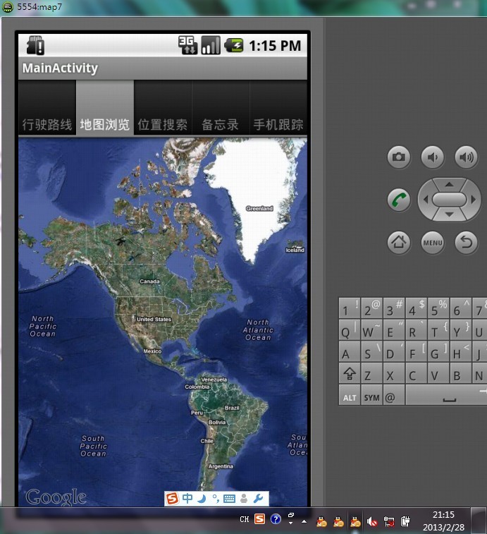The width and height of the screenshot is (487, 534).
Task: Click the Brazil label on the map
Action: coord(232,408)
